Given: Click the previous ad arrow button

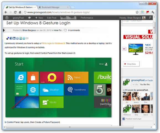Looking at the screenshot, I should pos(124,49).
